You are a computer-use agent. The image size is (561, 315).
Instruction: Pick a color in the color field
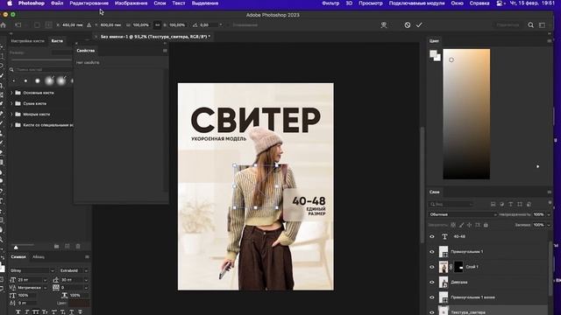[x=466, y=114]
